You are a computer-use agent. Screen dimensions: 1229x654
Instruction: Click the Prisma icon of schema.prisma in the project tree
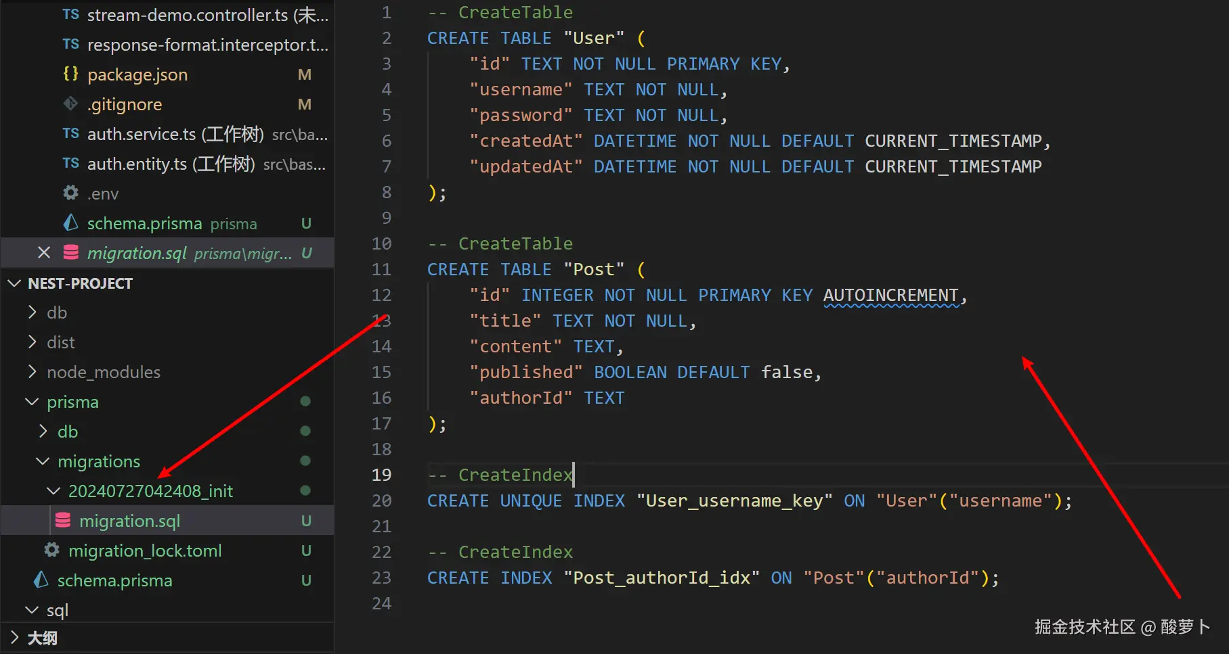point(41,580)
